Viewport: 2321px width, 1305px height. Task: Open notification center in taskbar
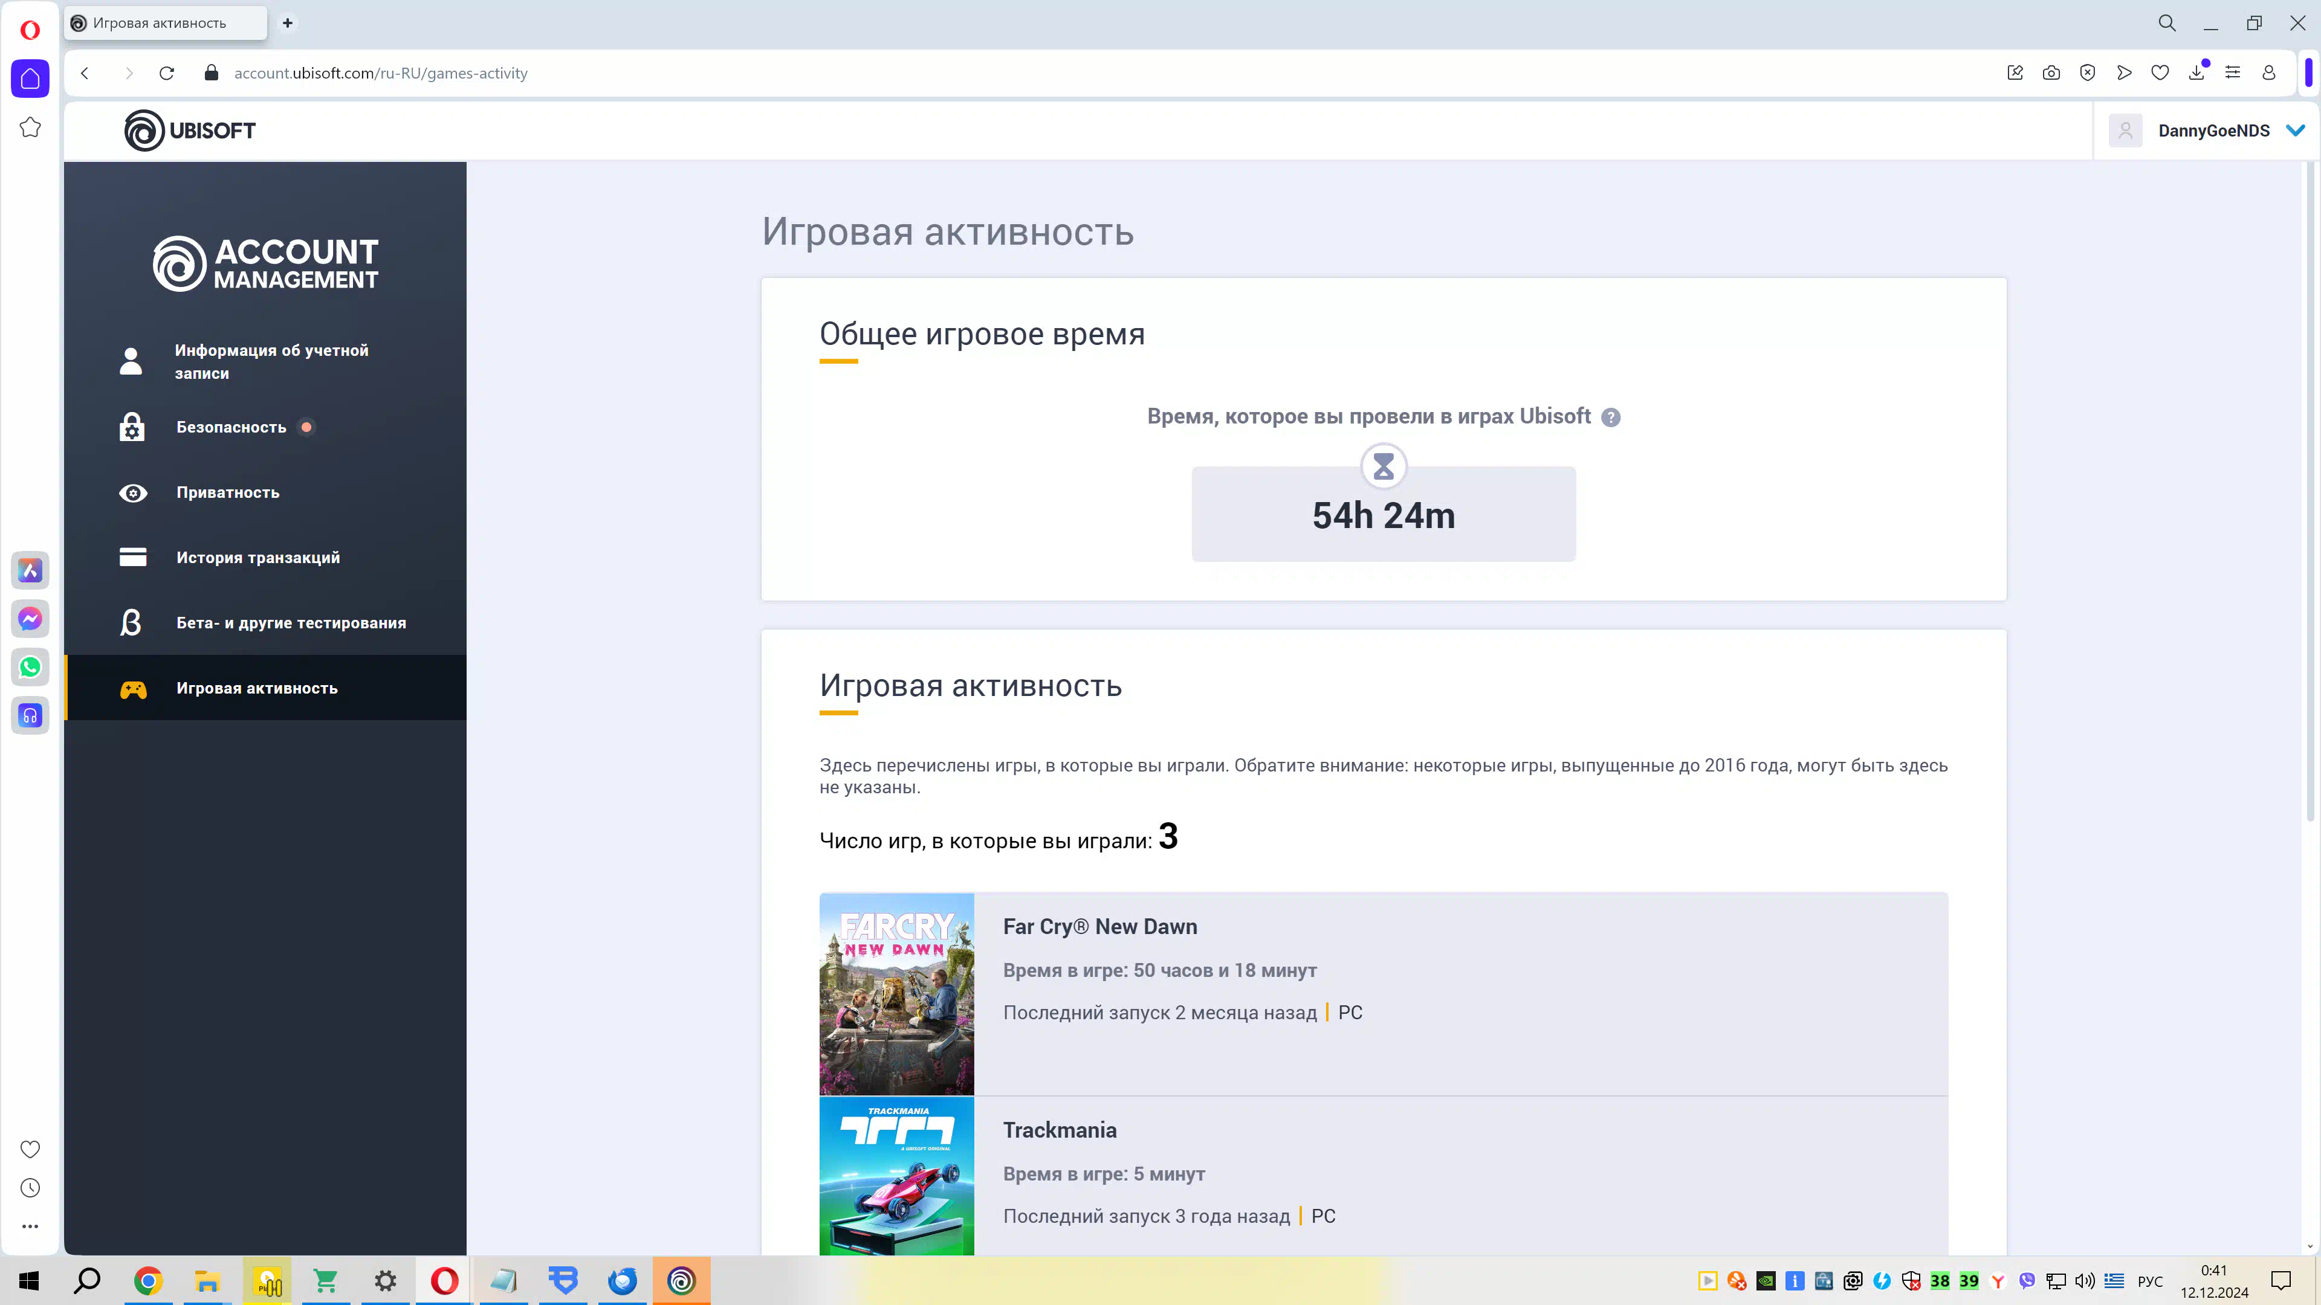point(2281,1281)
